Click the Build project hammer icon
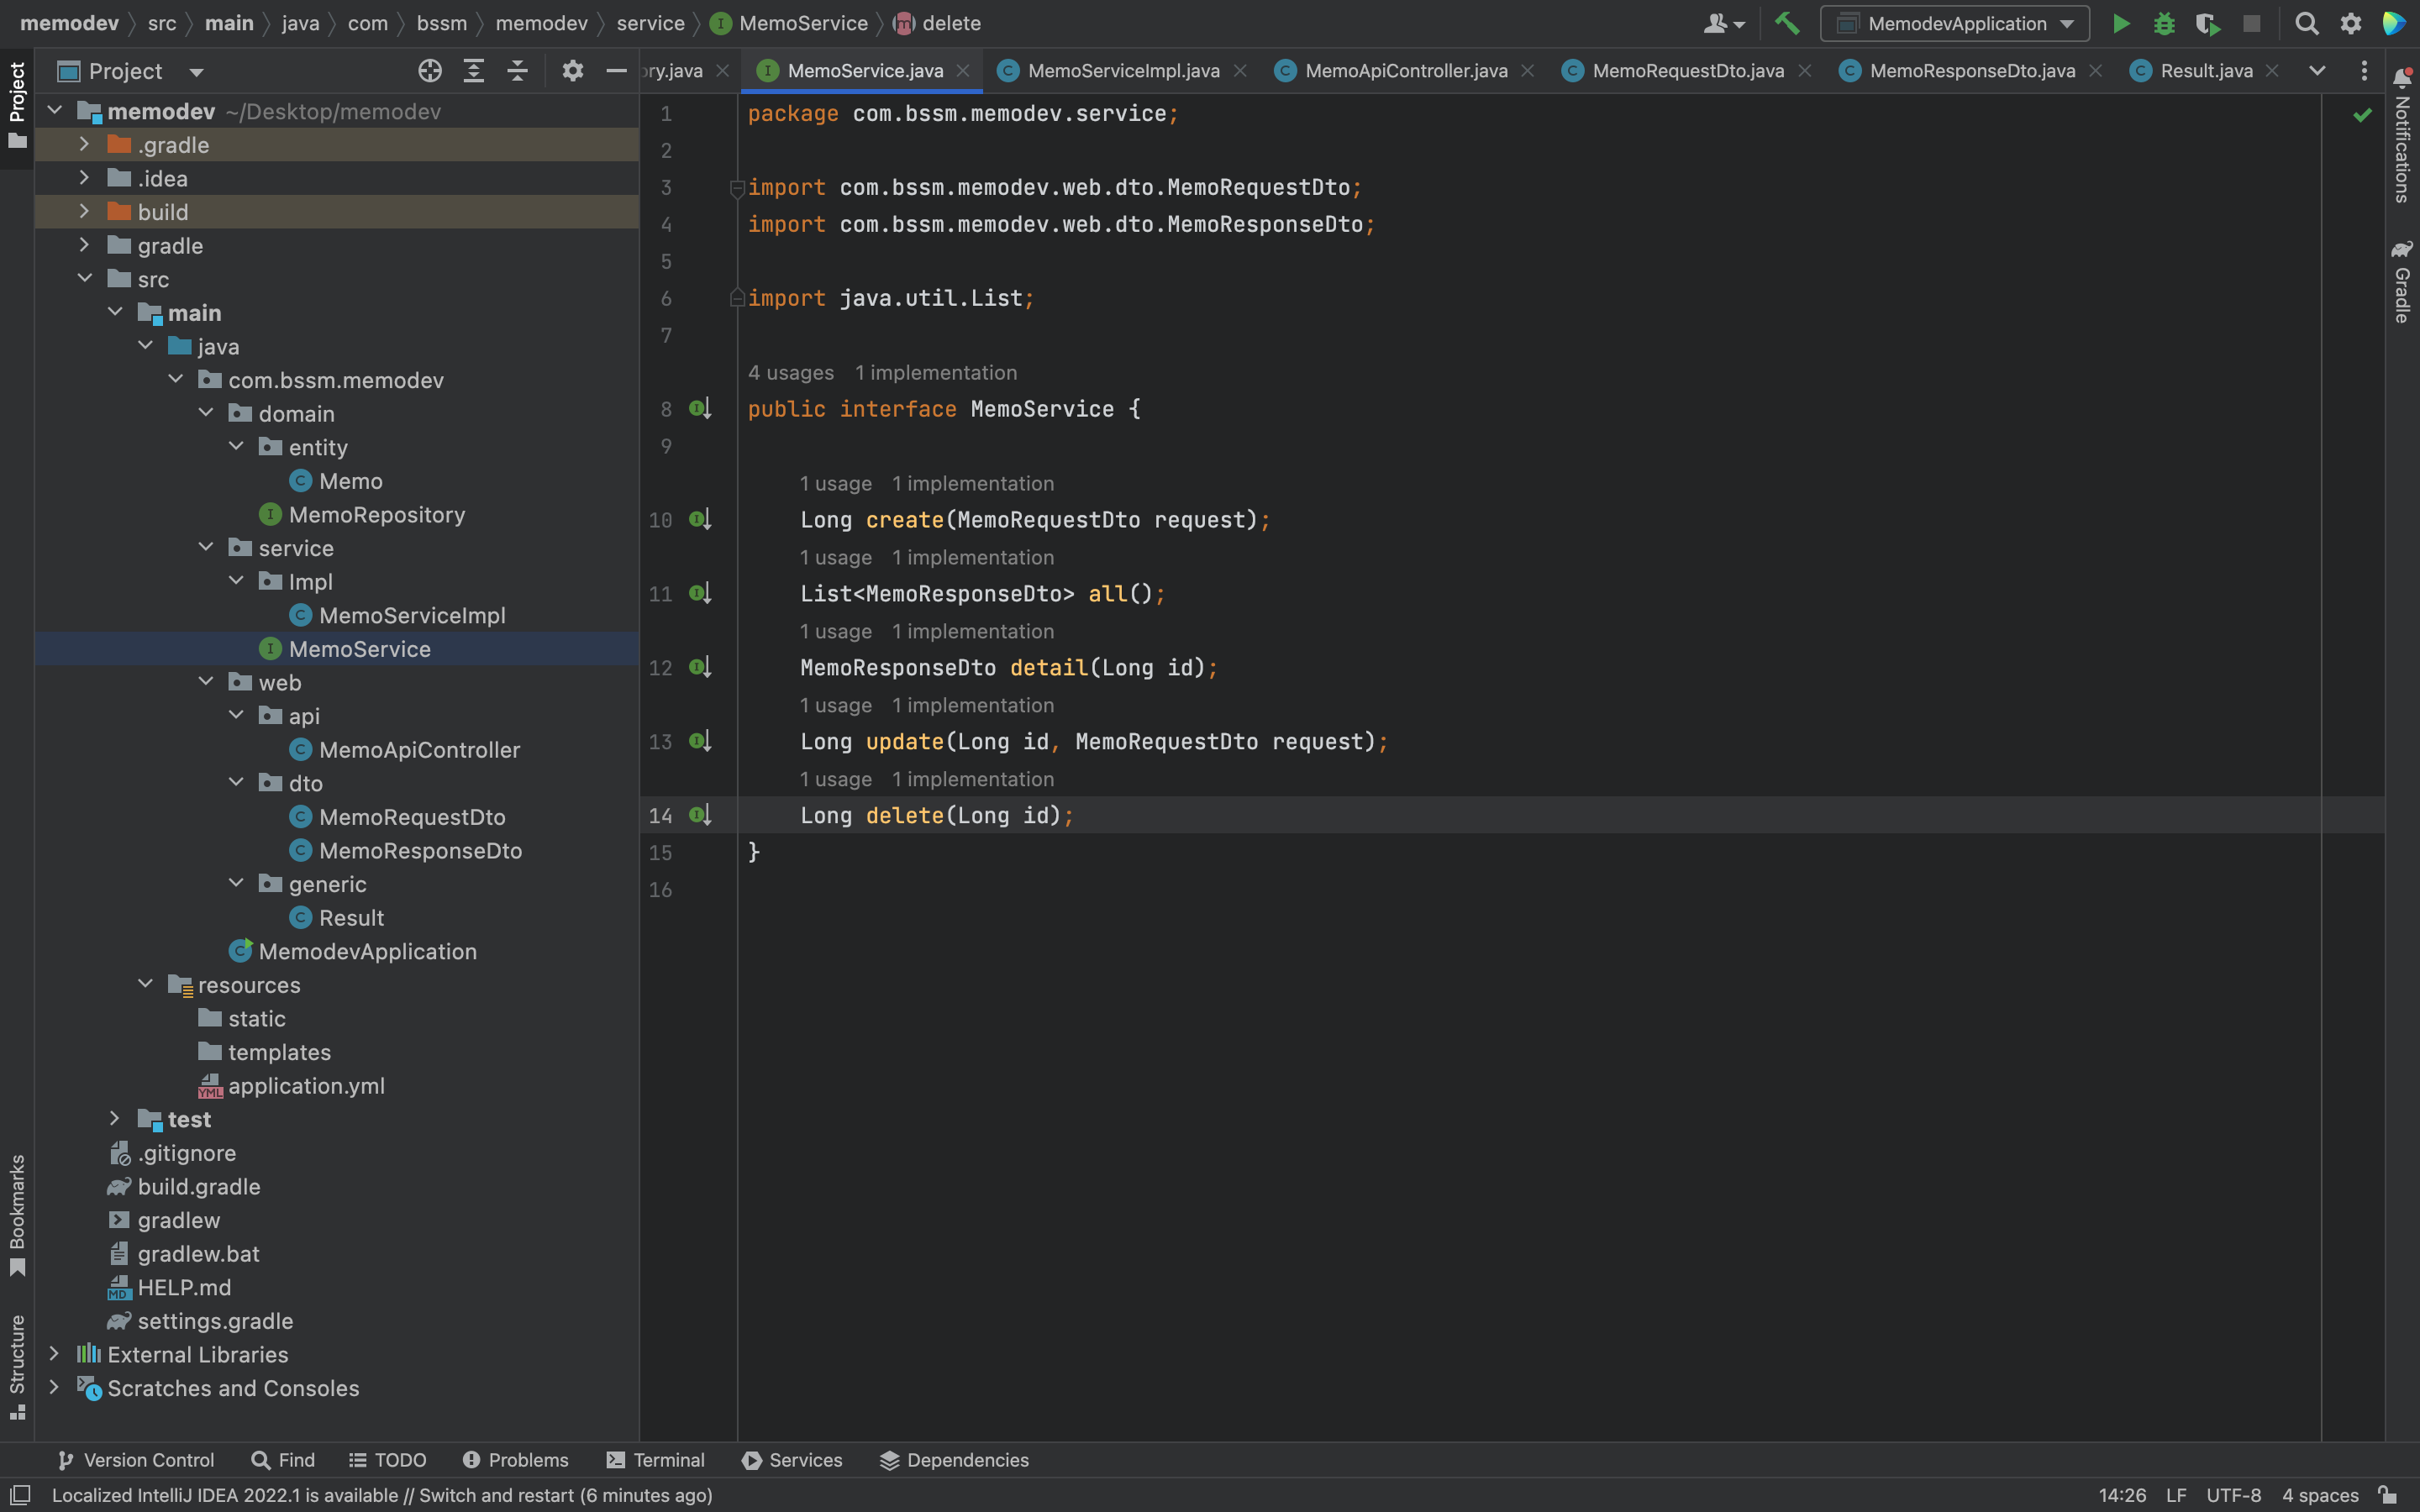Screen dimensions: 2420x1512 [x=1786, y=23]
